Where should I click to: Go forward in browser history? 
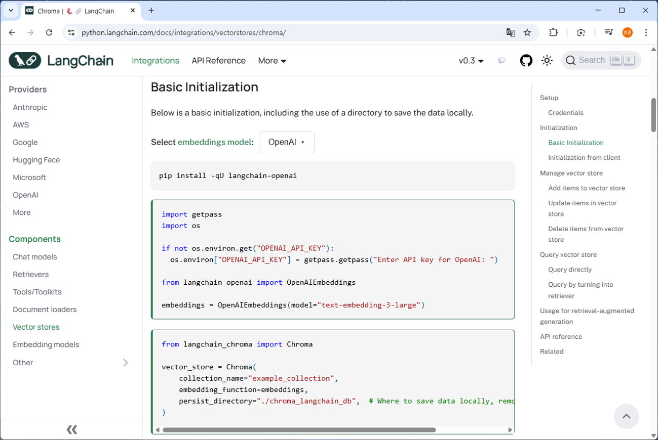[30, 32]
